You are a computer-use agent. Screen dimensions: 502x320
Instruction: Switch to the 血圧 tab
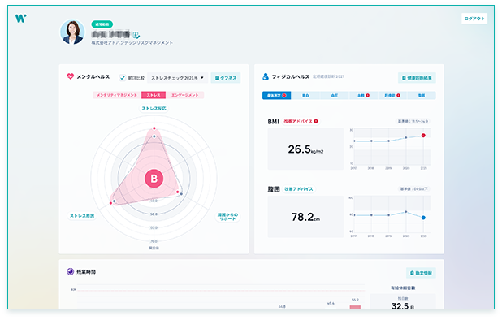[334, 95]
